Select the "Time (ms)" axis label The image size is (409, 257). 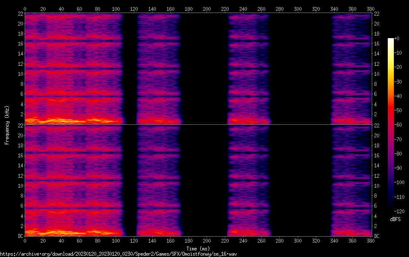[x=198, y=248]
